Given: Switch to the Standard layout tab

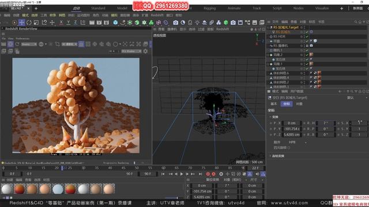Looking at the screenshot, I should pyautogui.click(x=98, y=8).
